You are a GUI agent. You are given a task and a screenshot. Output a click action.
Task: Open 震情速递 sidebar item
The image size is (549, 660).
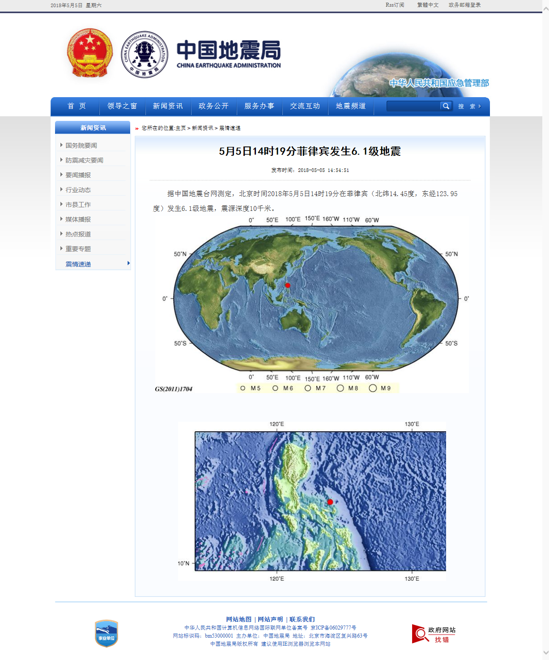(x=78, y=264)
